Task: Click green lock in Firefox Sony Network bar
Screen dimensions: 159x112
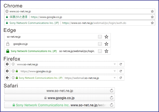Action: 17,78
